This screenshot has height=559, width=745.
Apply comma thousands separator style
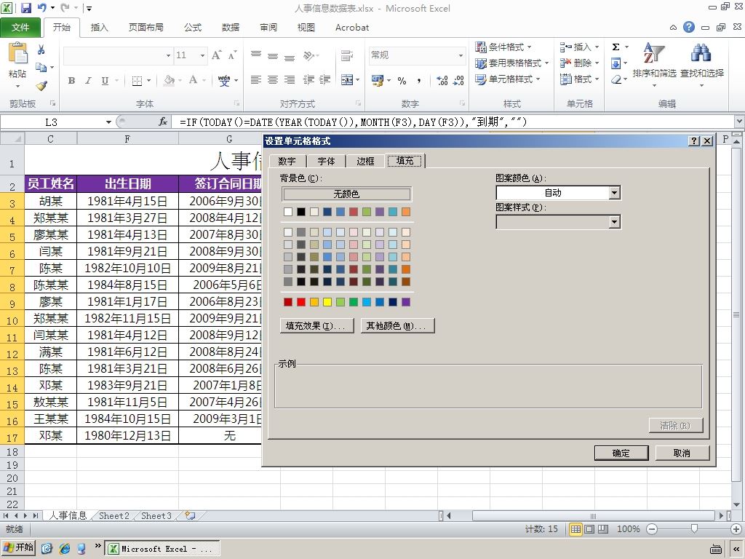[x=418, y=81]
